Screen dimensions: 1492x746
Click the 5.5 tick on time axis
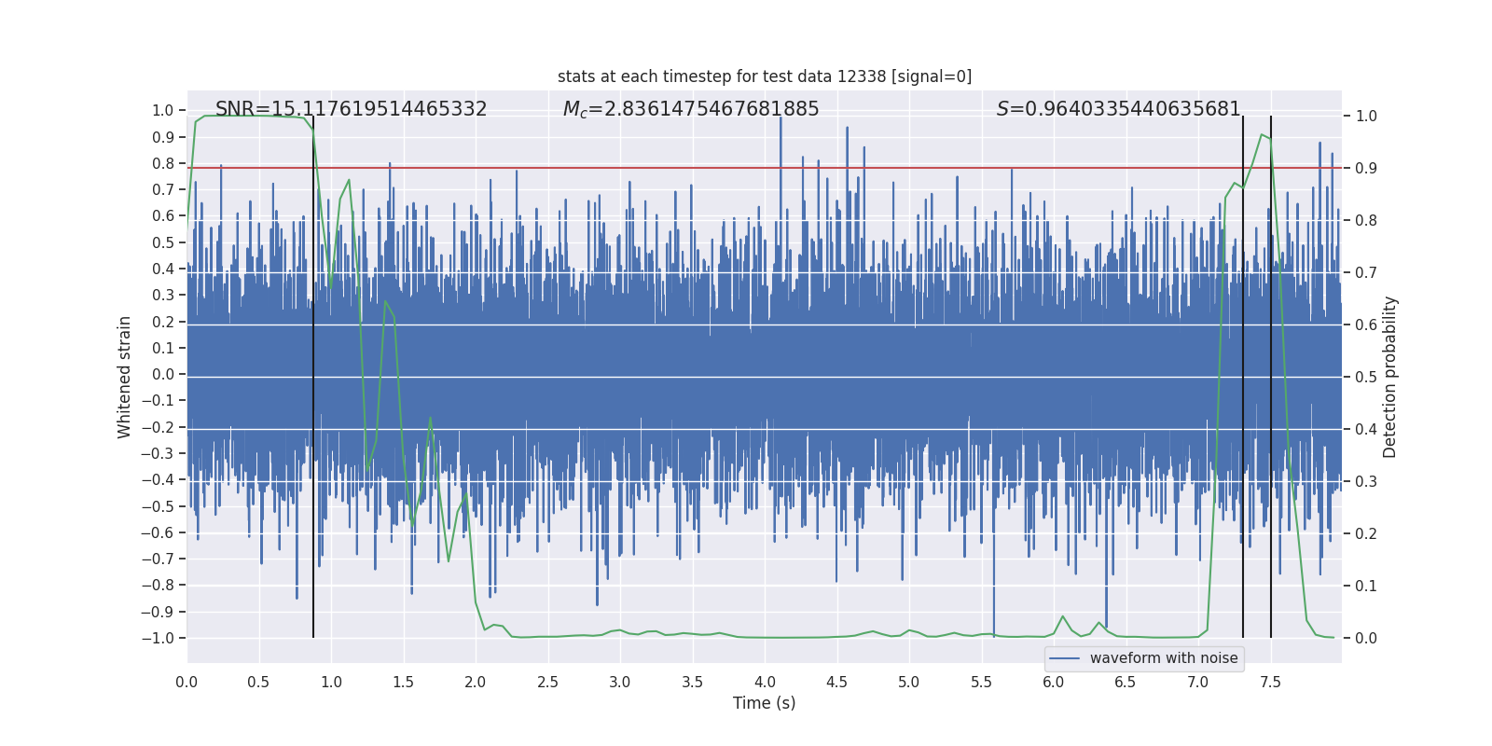click(x=981, y=682)
